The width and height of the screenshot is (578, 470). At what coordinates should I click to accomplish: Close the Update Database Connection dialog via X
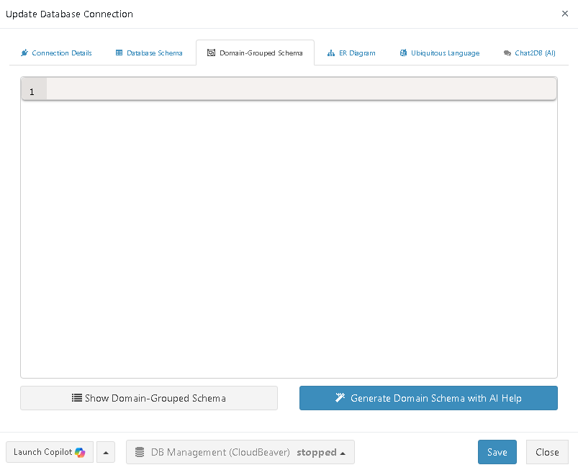tap(564, 14)
